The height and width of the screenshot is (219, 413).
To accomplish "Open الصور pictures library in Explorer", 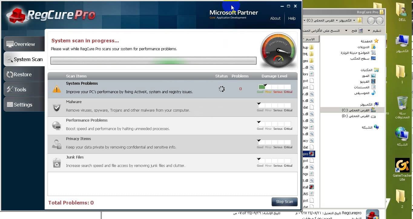I will point(368,76).
